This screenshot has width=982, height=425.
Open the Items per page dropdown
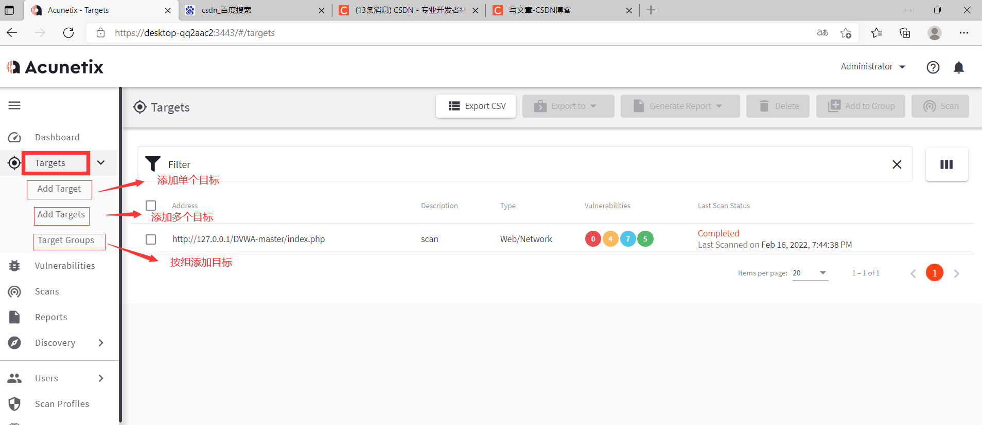coord(810,273)
